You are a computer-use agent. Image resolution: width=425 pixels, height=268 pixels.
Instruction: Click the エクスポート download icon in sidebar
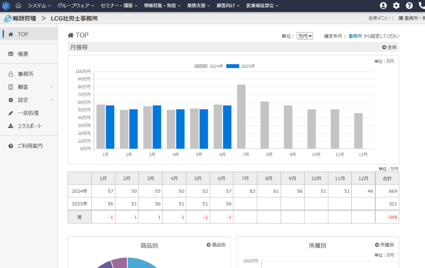click(11, 126)
